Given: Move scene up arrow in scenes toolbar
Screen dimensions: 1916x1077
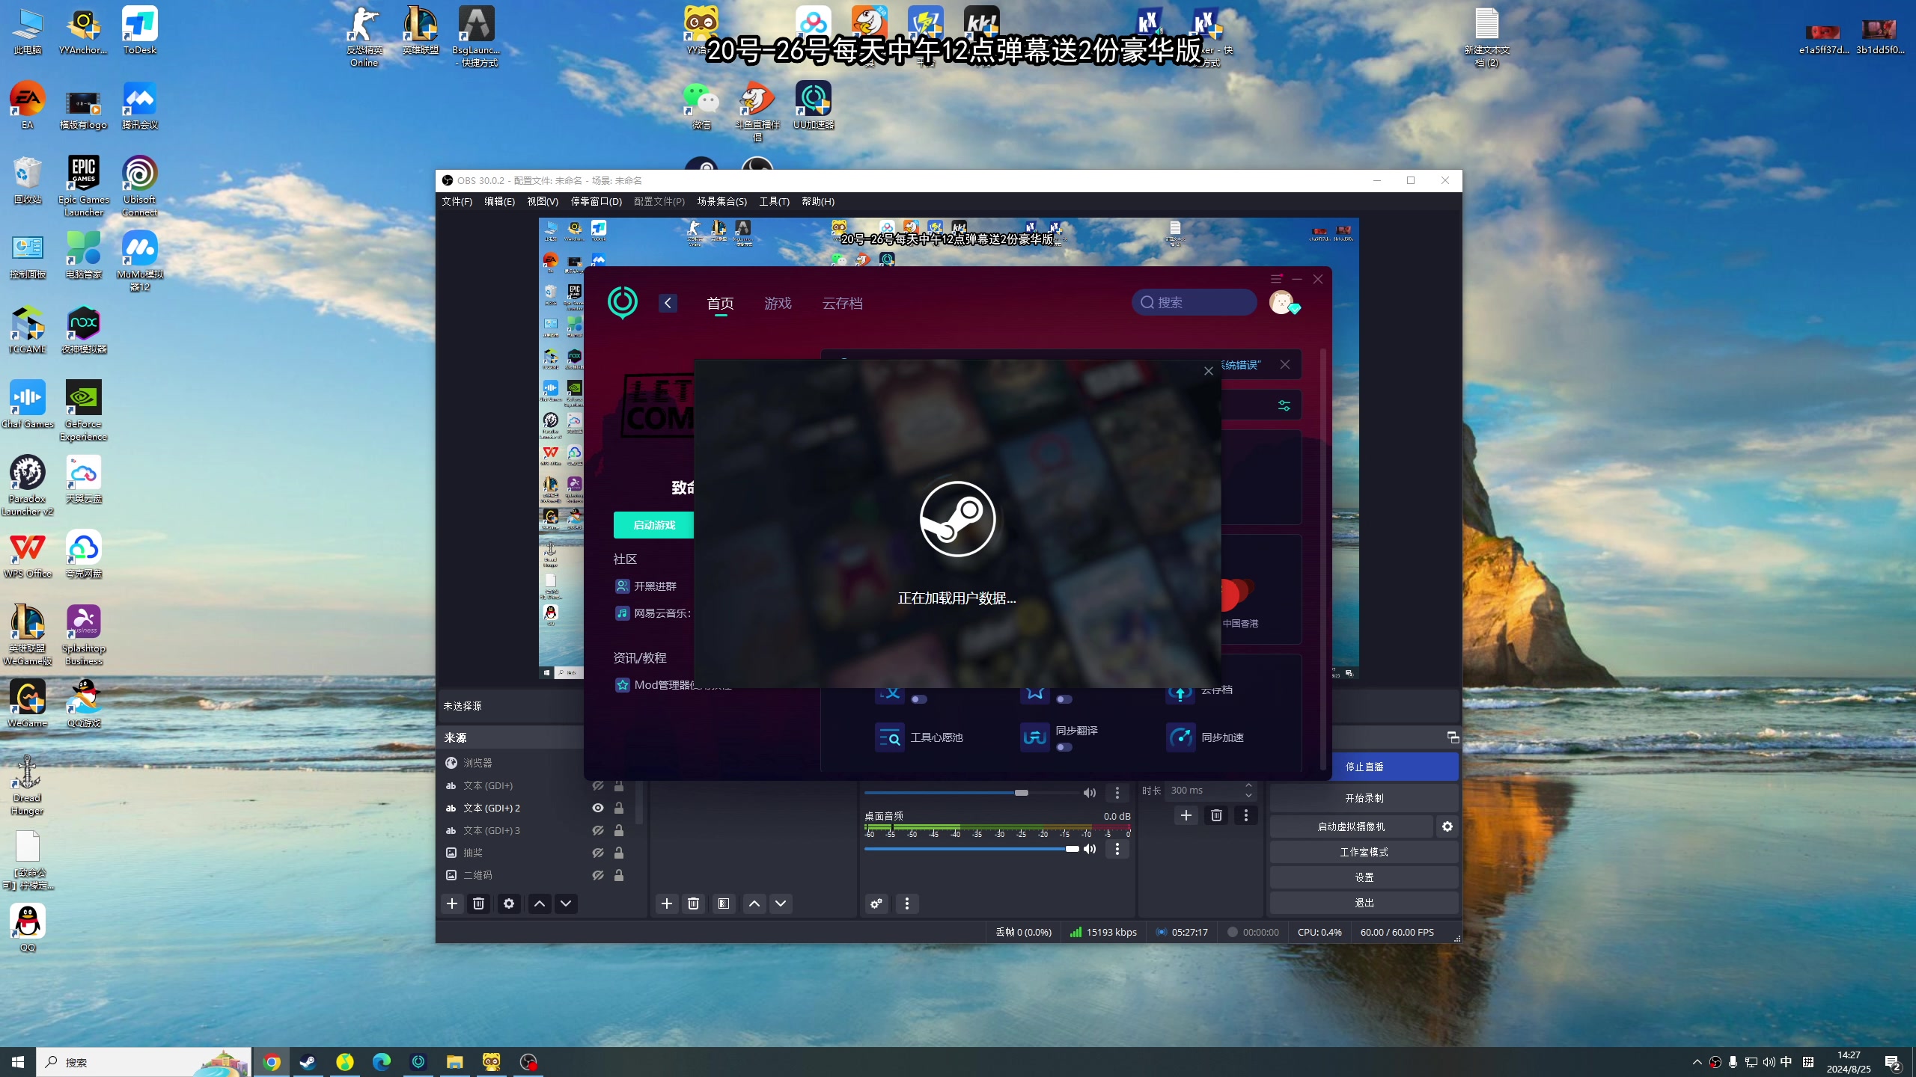Looking at the screenshot, I should 754,903.
